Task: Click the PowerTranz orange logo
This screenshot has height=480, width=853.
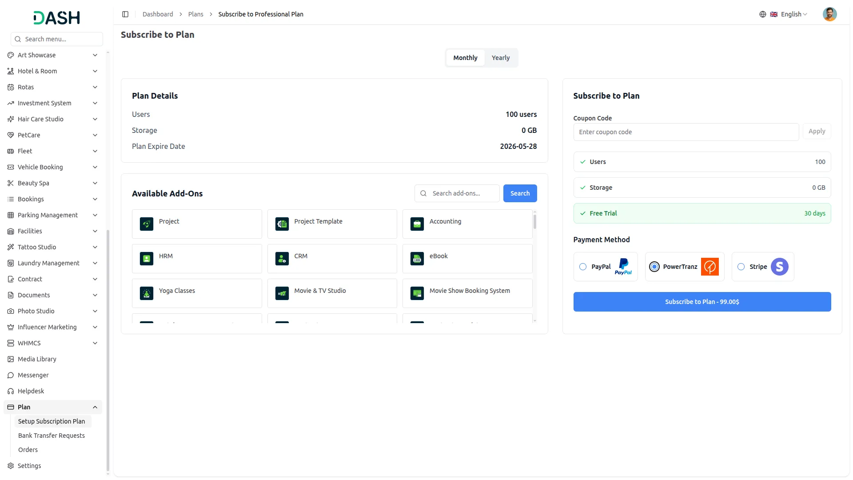Action: pos(710,267)
